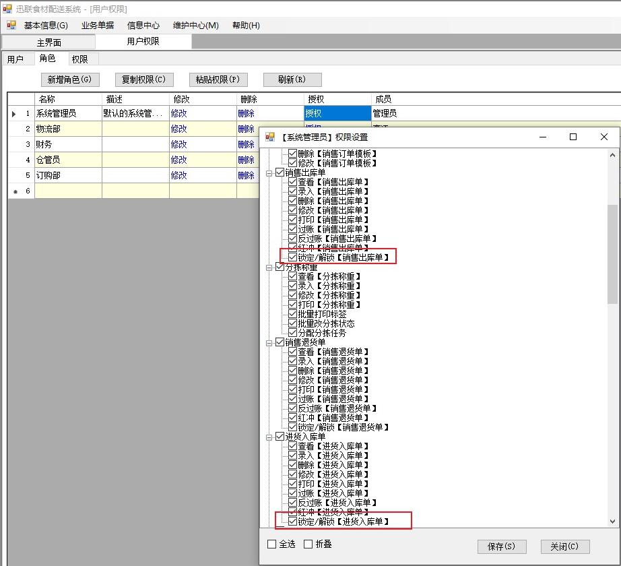
Task: Click 授权 cell for 系统管理员
Action: [x=337, y=113]
